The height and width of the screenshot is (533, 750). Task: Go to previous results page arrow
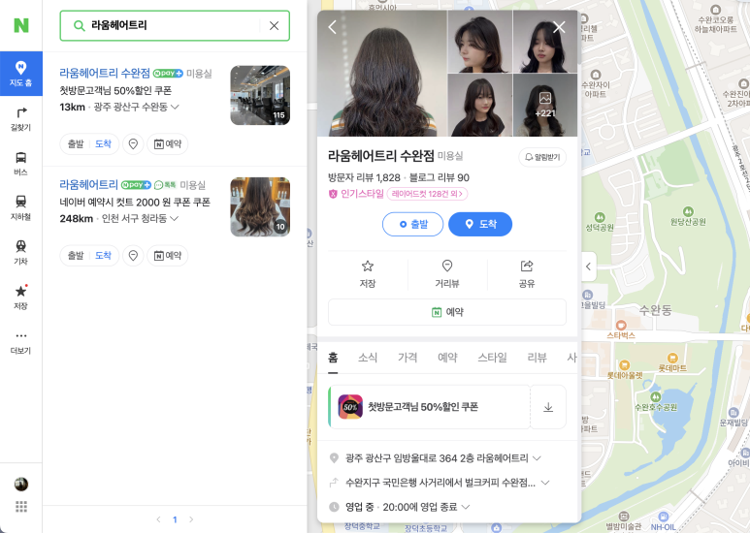159,519
